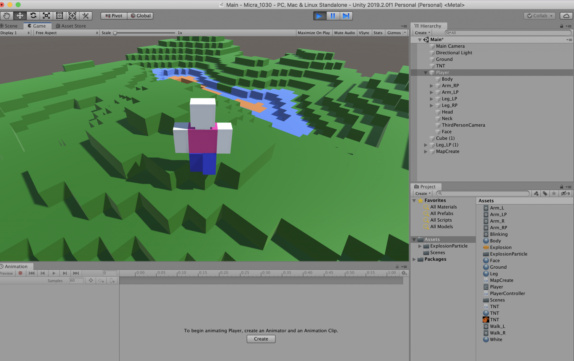Click the Create button in Animation panel
Image resolution: width=574 pixels, height=361 pixels.
point(261,339)
